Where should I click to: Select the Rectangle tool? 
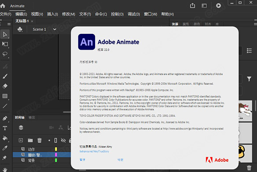(5, 96)
